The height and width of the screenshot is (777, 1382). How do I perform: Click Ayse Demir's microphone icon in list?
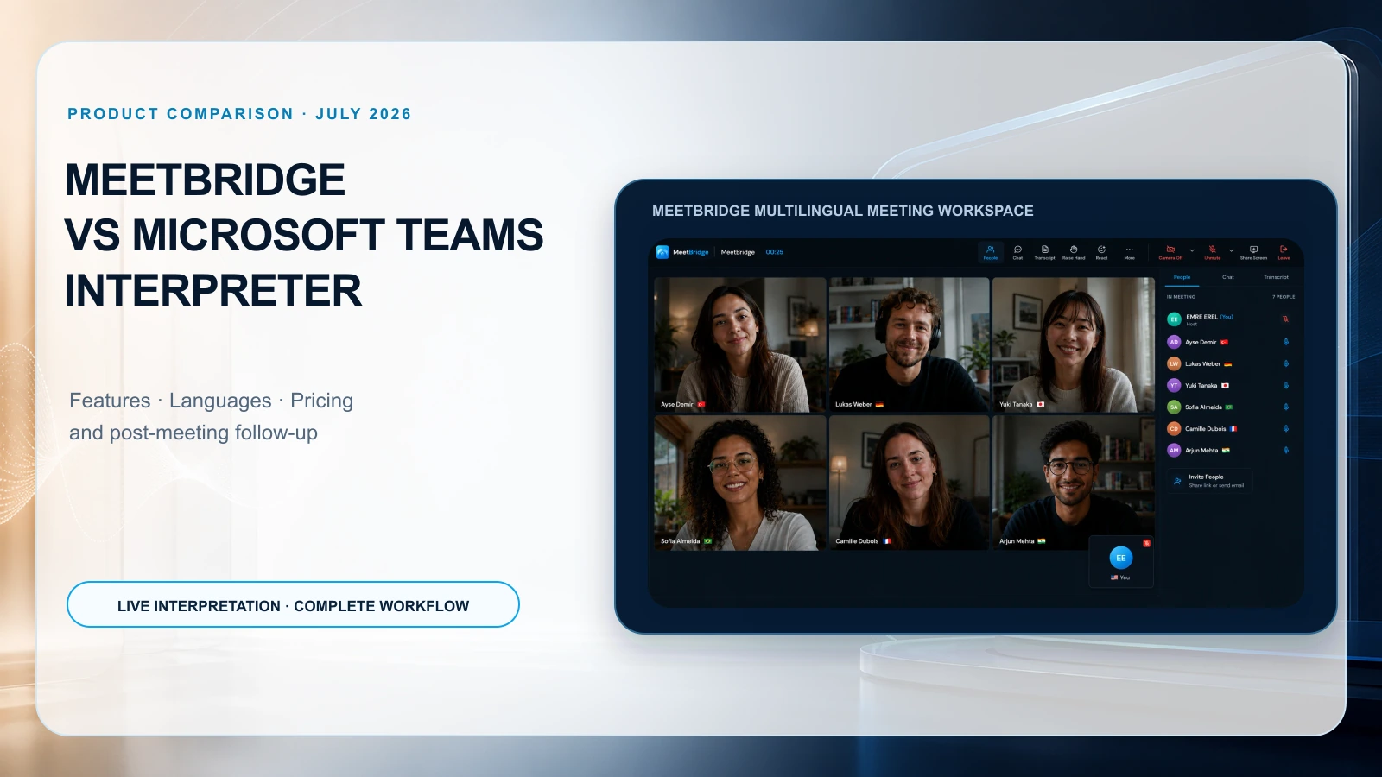(x=1285, y=342)
